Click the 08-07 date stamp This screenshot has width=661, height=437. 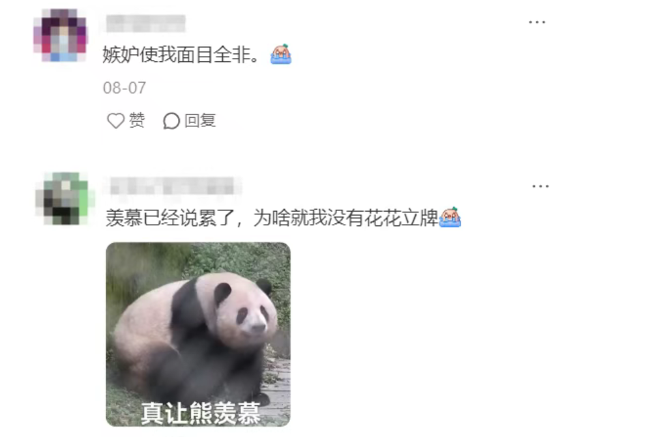pyautogui.click(x=125, y=87)
